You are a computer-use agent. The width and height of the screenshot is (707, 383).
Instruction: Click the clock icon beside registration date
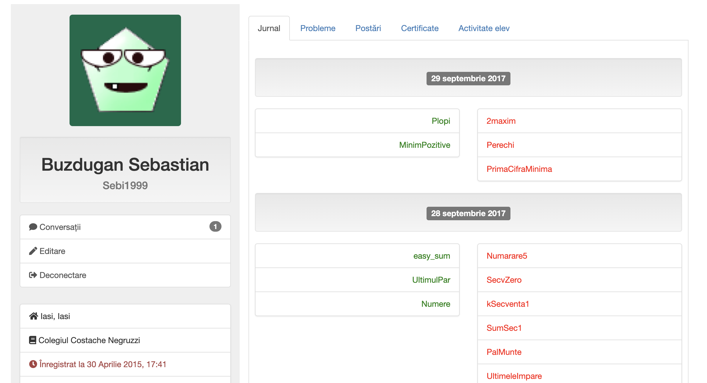33,364
